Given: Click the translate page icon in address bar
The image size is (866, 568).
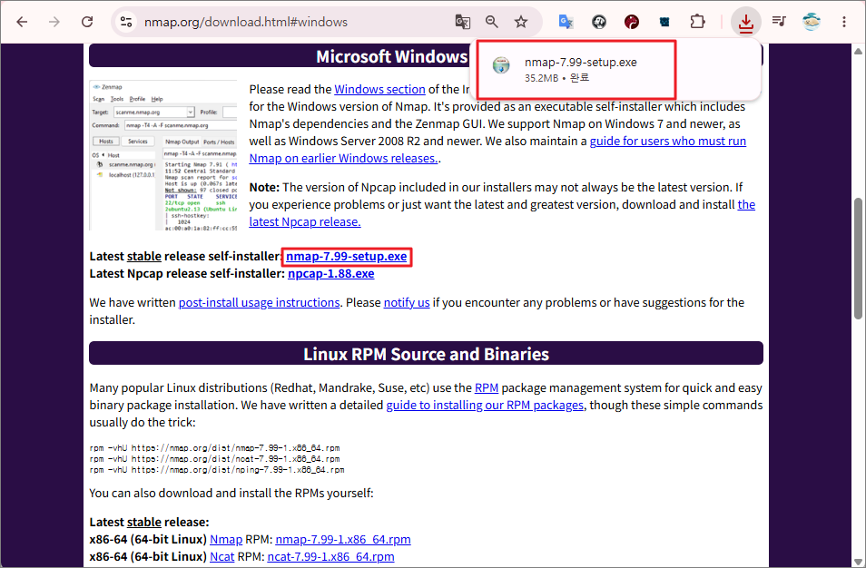Looking at the screenshot, I should click(462, 22).
